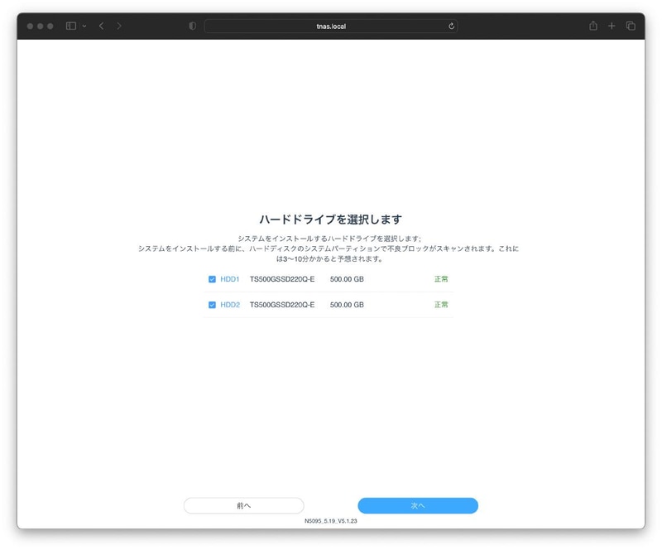Screen dimensions: 662x550
Task: Click the privacy shield icon
Action: coord(192,26)
